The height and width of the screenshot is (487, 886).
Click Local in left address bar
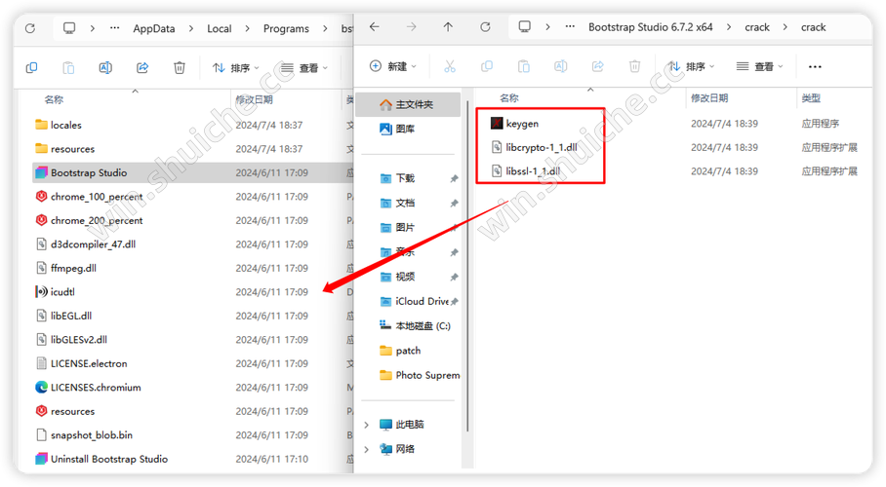coord(220,28)
